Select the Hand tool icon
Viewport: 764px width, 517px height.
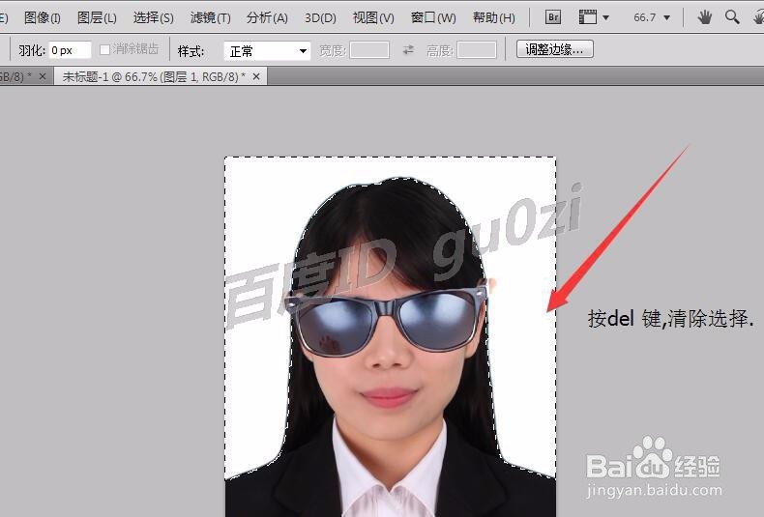tap(704, 17)
